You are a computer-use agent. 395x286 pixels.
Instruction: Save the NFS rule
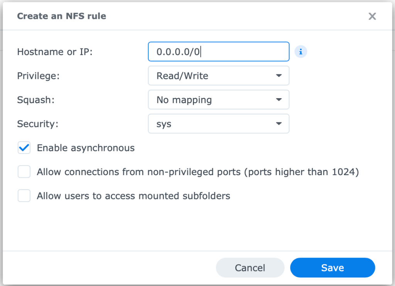click(332, 268)
